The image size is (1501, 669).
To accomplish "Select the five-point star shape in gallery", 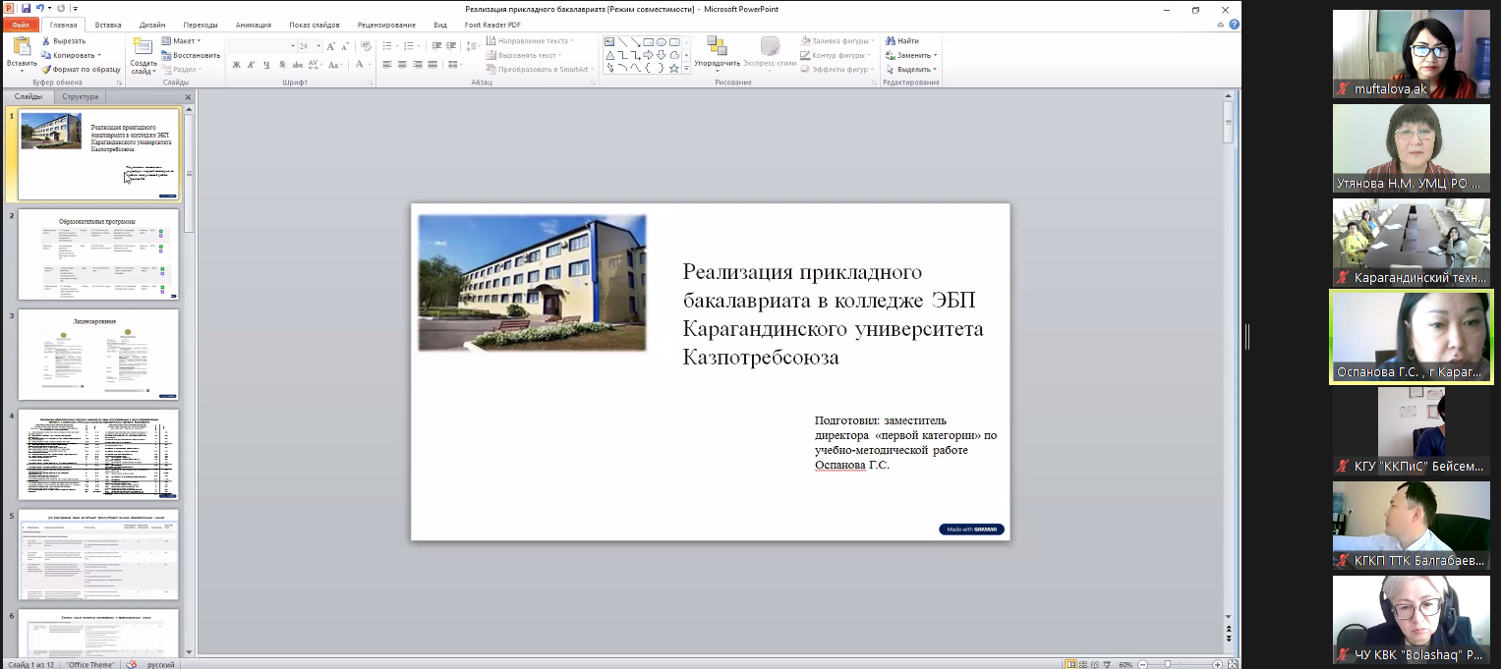I will [673, 69].
